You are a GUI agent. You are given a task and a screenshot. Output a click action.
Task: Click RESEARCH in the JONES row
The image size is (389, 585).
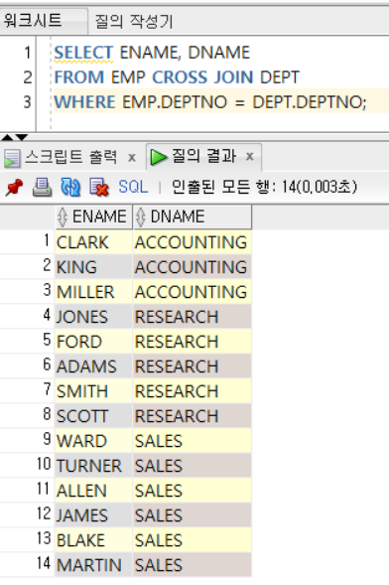pos(193,317)
